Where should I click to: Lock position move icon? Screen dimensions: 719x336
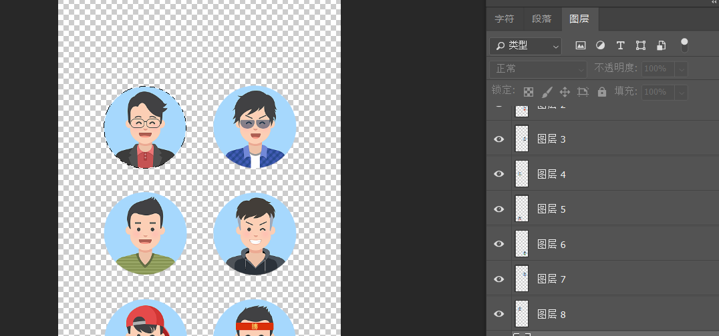pyautogui.click(x=565, y=92)
